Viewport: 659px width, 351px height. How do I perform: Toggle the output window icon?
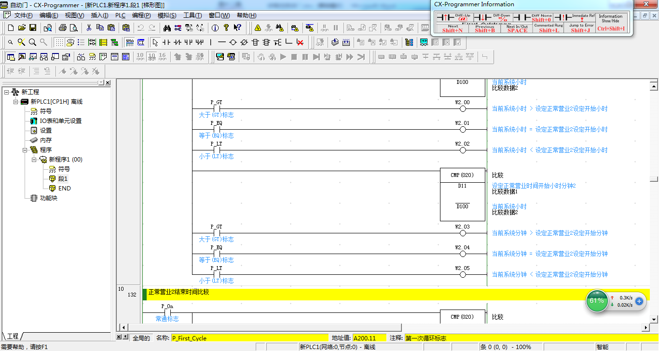(22, 57)
